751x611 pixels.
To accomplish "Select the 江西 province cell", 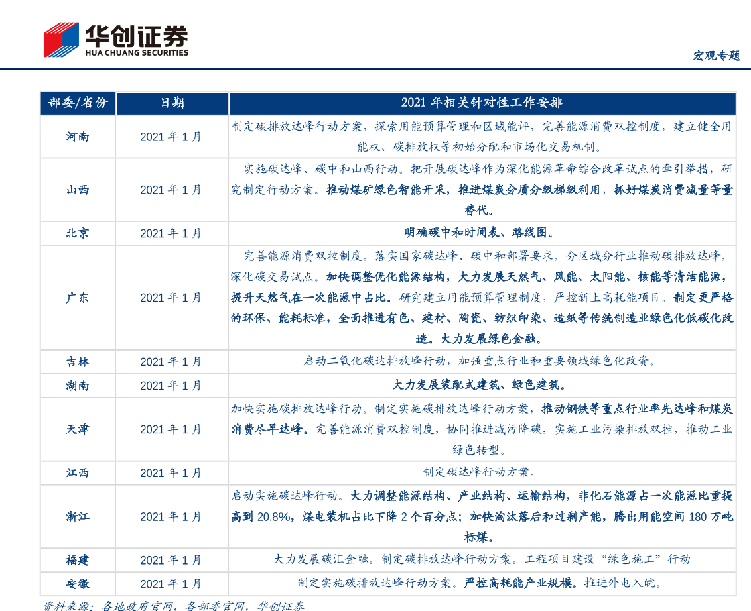I will (x=78, y=473).
